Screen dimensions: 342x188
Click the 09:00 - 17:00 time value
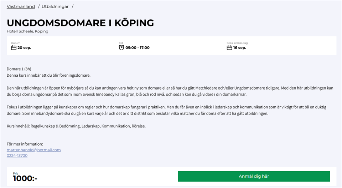tap(138, 47)
